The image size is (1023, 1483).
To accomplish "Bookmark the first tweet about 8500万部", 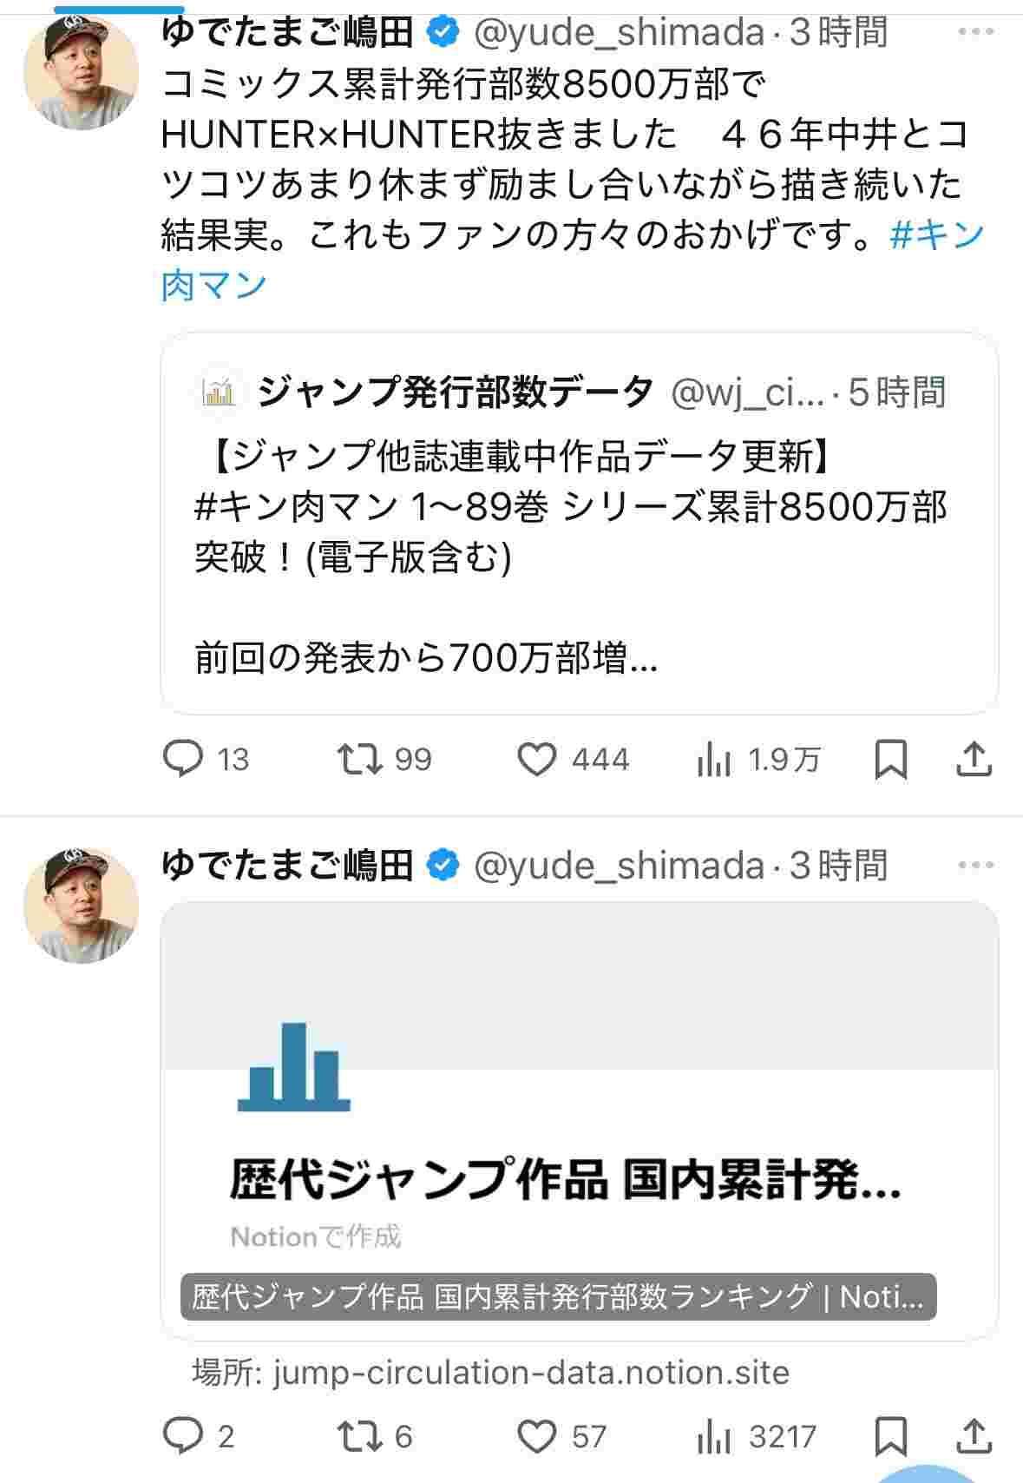I will 890,760.
